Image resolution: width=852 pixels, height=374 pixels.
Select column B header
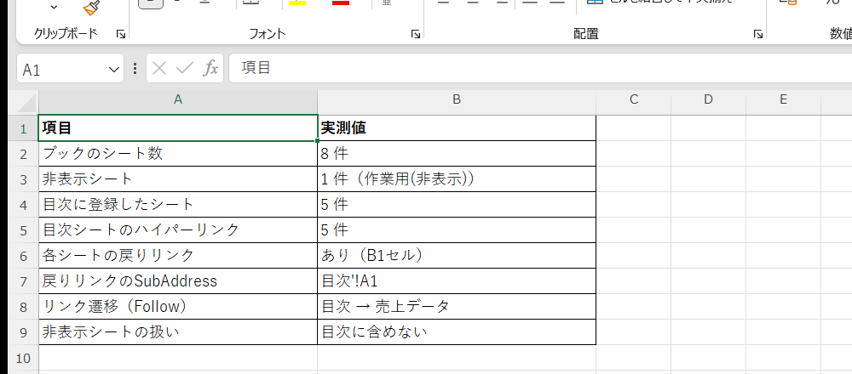coord(457,99)
